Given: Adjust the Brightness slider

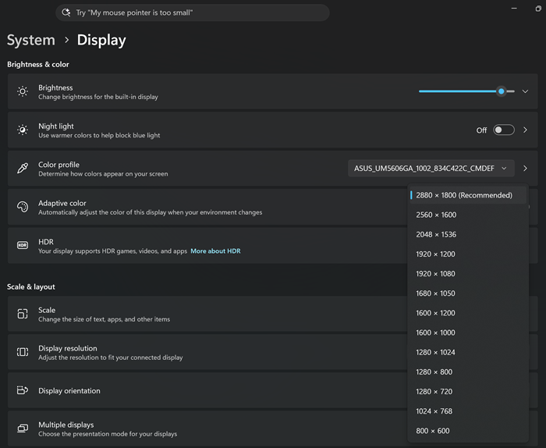Looking at the screenshot, I should [x=466, y=91].
